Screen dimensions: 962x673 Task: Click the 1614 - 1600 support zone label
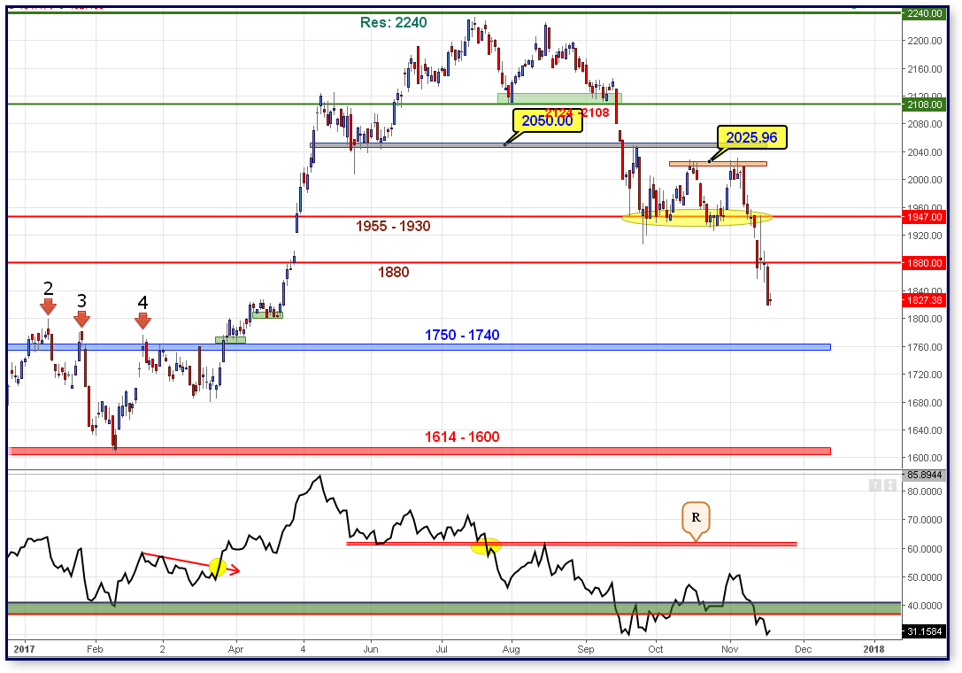pos(460,437)
